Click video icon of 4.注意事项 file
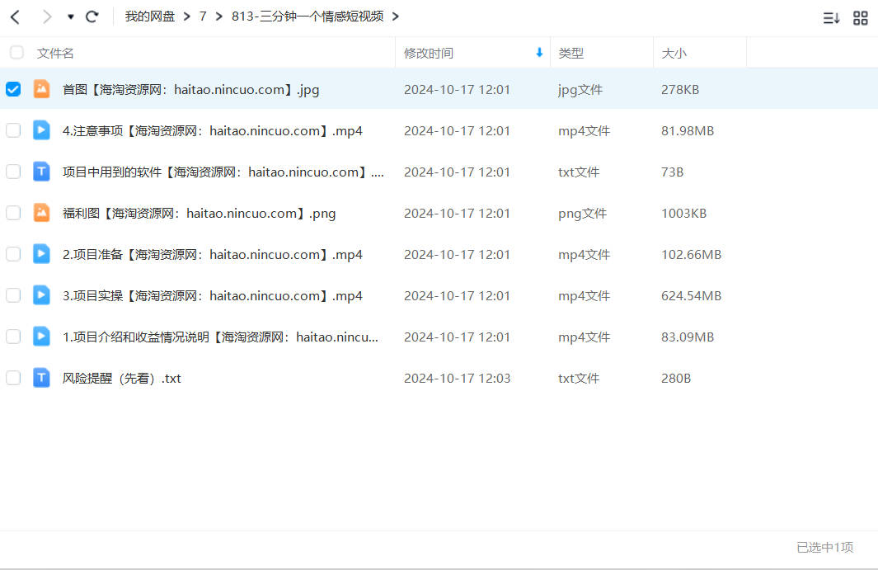This screenshot has height=570, width=878. pos(41,130)
